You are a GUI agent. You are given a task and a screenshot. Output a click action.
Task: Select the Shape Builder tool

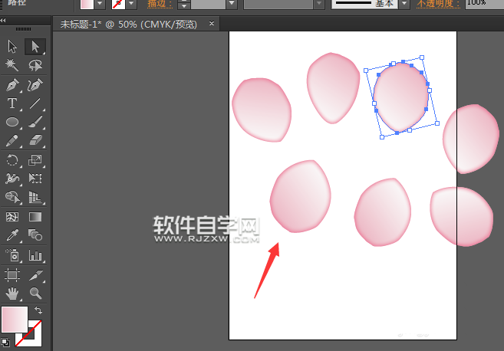pyautogui.click(x=12, y=197)
